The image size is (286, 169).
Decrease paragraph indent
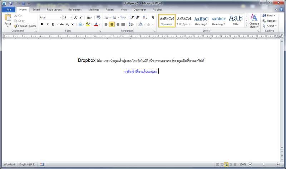coord(132,17)
